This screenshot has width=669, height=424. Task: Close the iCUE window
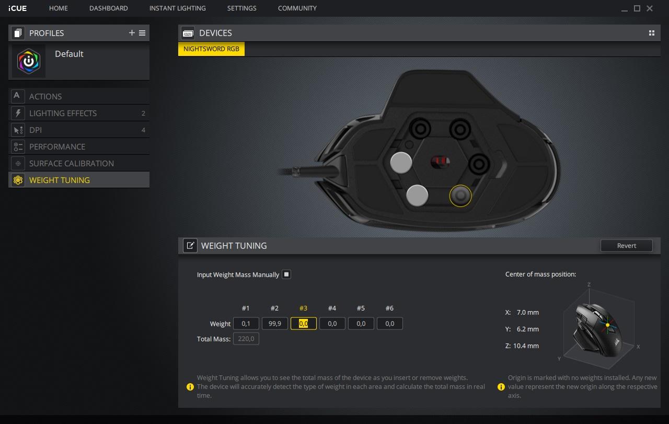tap(650, 8)
